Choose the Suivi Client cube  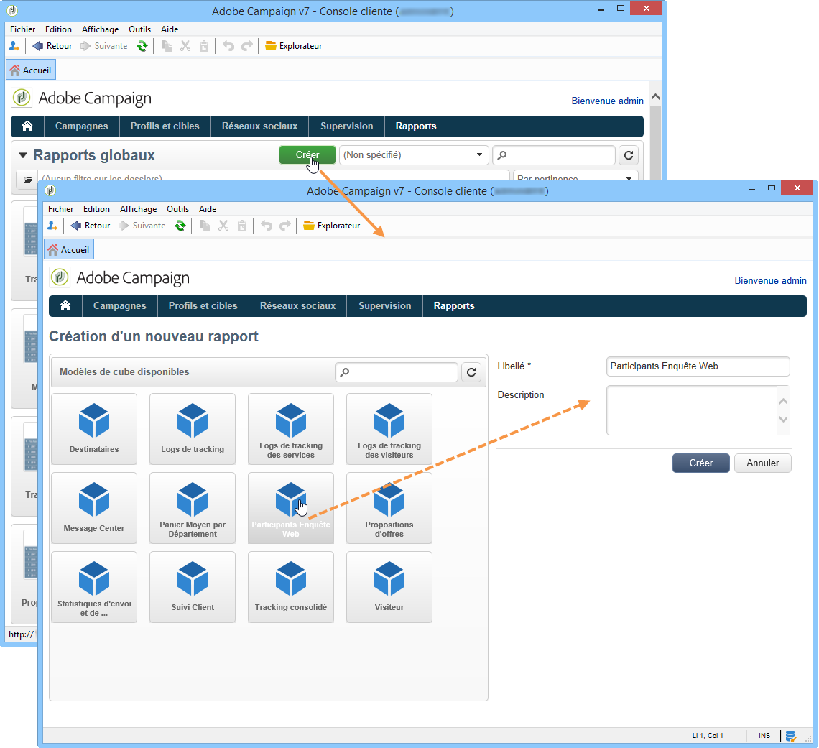[x=193, y=587]
